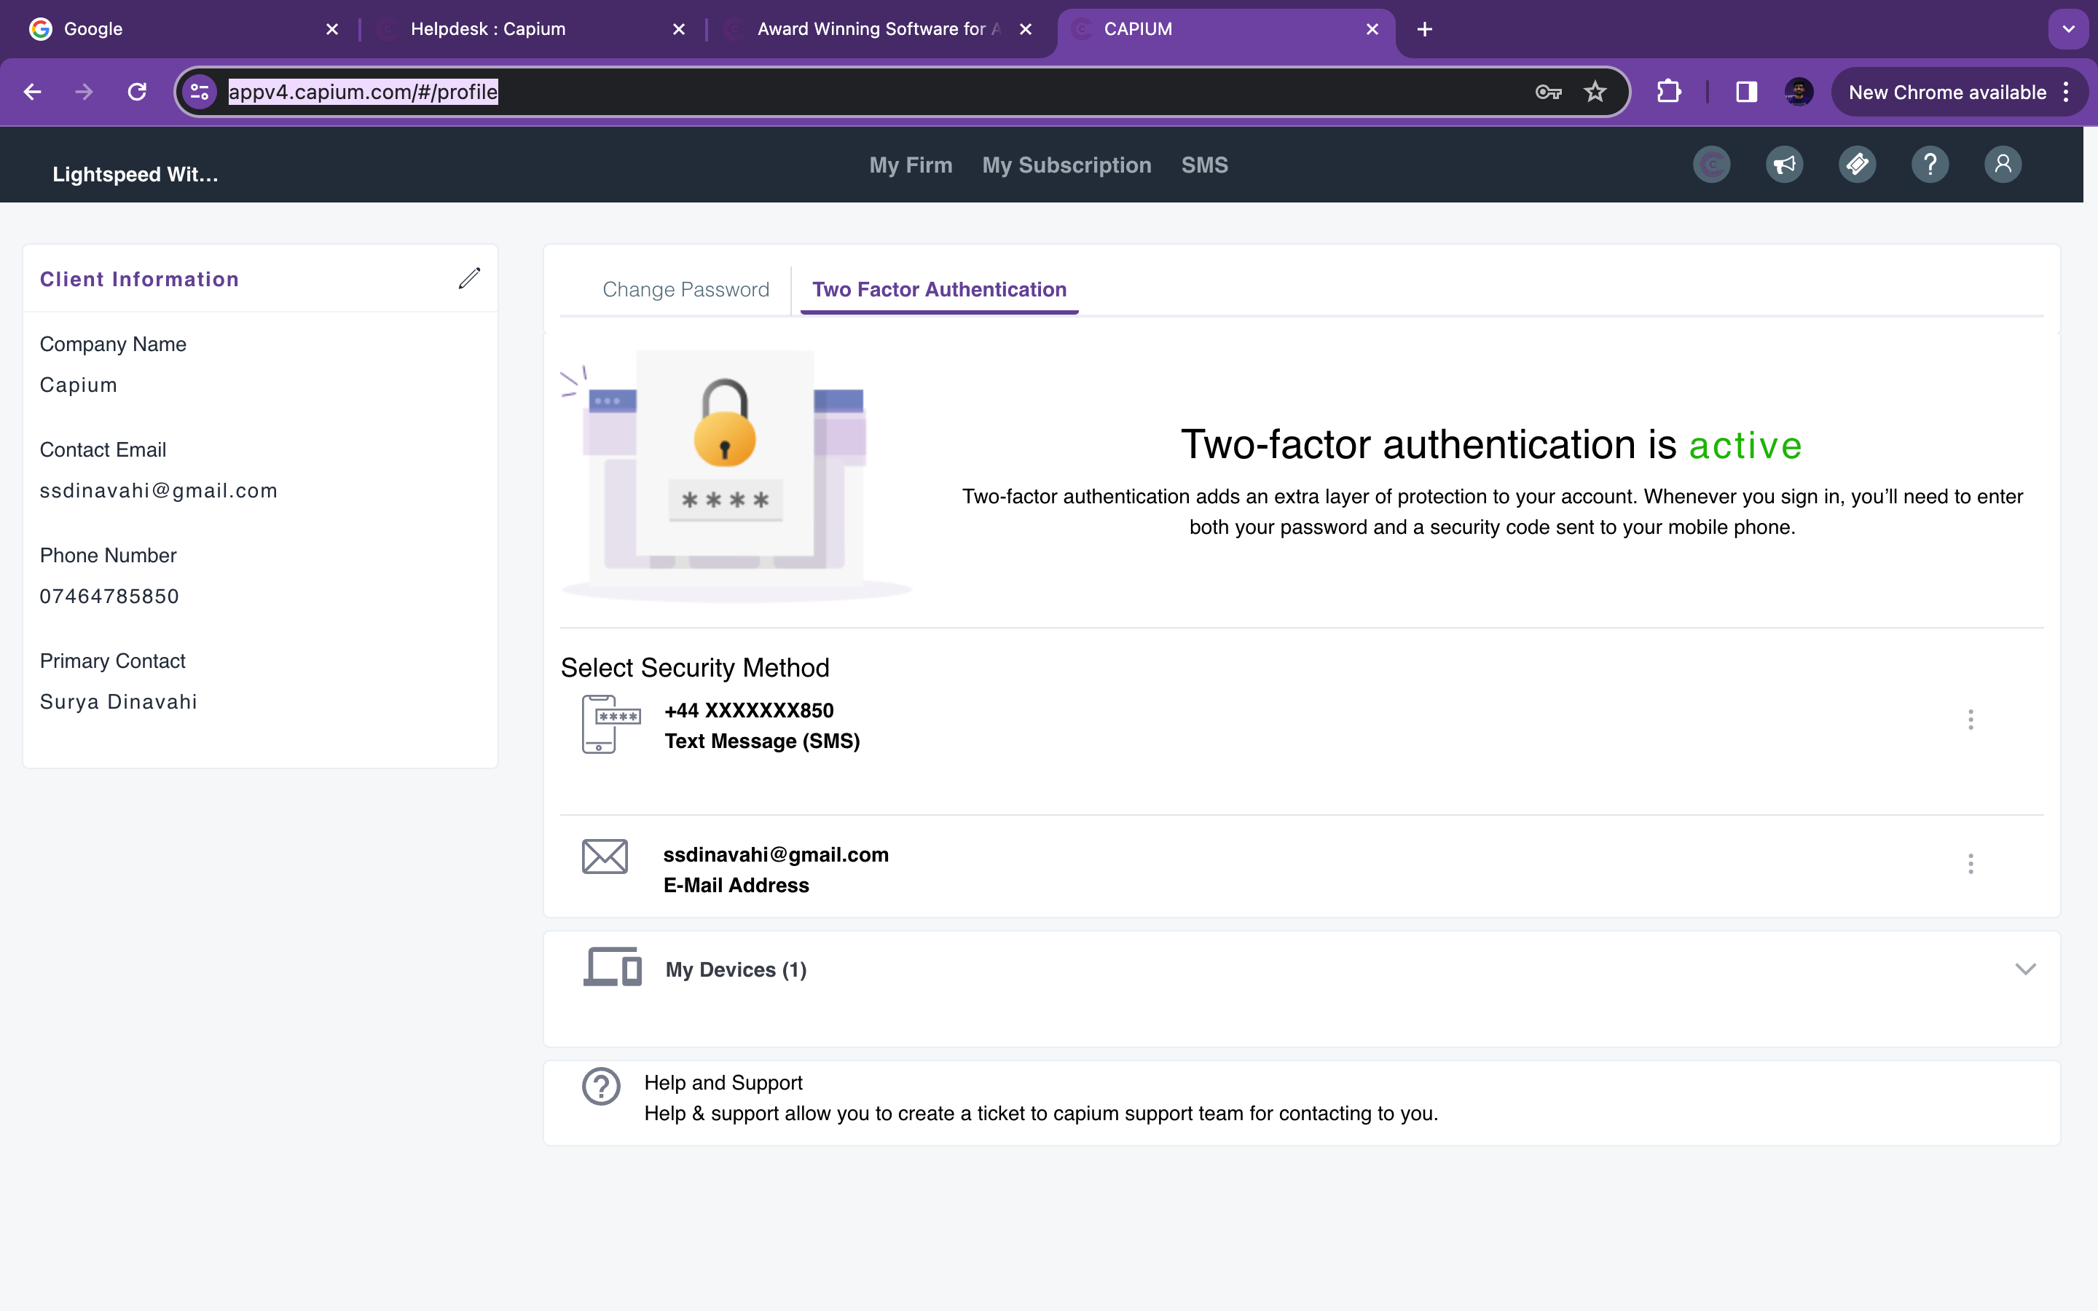Switch to the Helpdesk : Capium browser tab
Screen dimensions: 2098x1311
click(488, 29)
